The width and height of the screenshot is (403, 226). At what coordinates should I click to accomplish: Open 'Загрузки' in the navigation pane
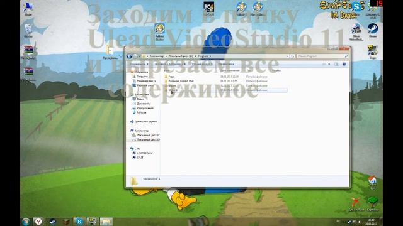tap(142, 77)
